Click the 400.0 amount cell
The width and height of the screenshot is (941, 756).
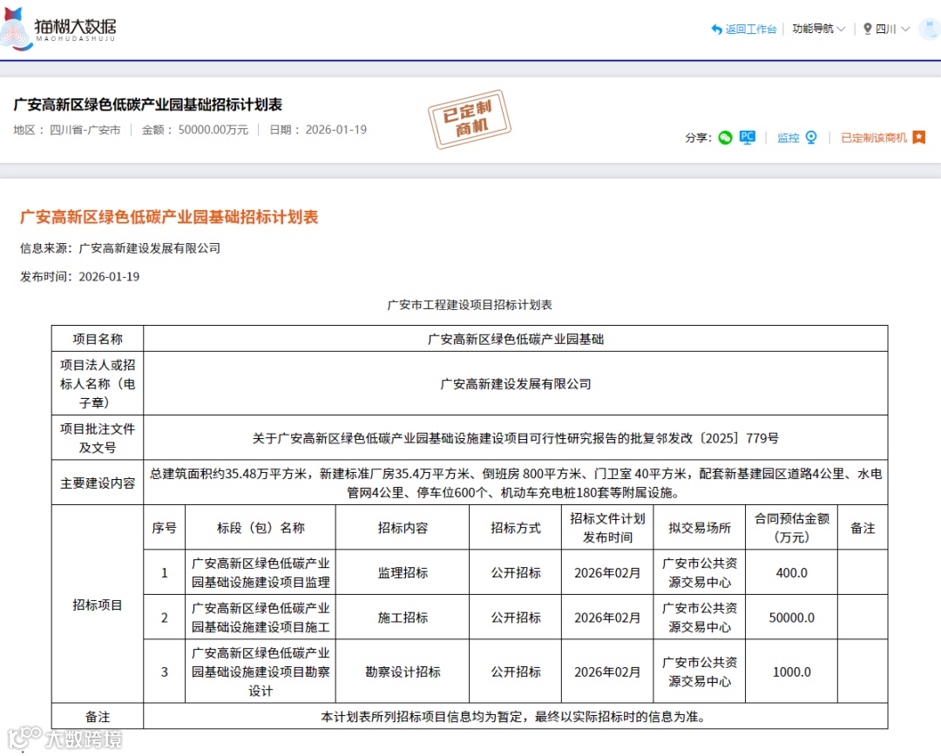[791, 572]
